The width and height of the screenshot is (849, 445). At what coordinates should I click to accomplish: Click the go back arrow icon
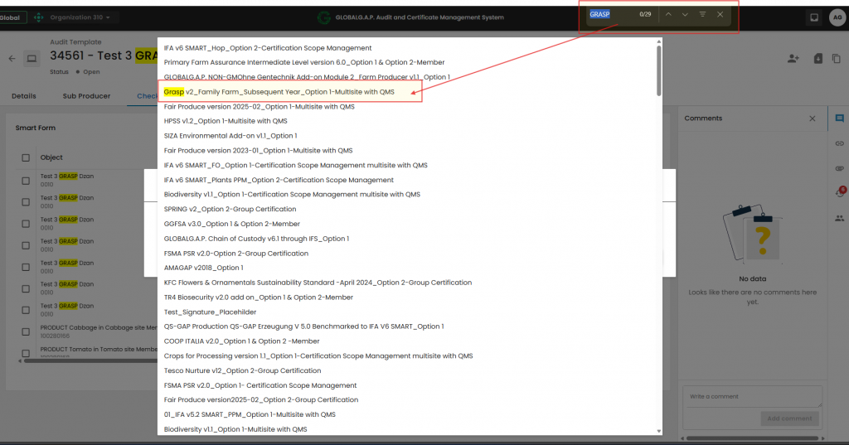tap(12, 58)
